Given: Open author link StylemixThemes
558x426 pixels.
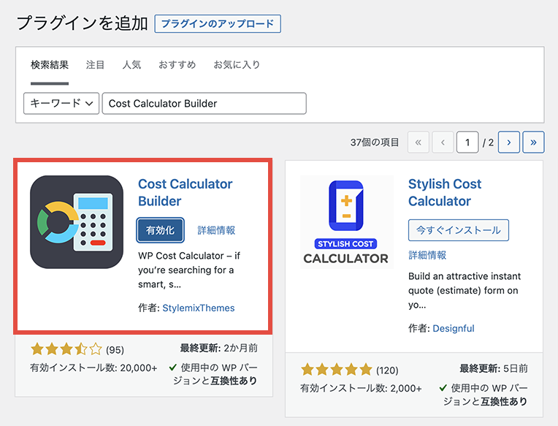Looking at the screenshot, I should (x=199, y=308).
